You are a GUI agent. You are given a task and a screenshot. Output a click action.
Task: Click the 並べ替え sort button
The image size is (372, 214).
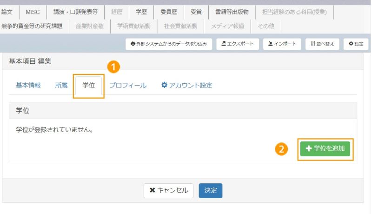tap(322, 44)
